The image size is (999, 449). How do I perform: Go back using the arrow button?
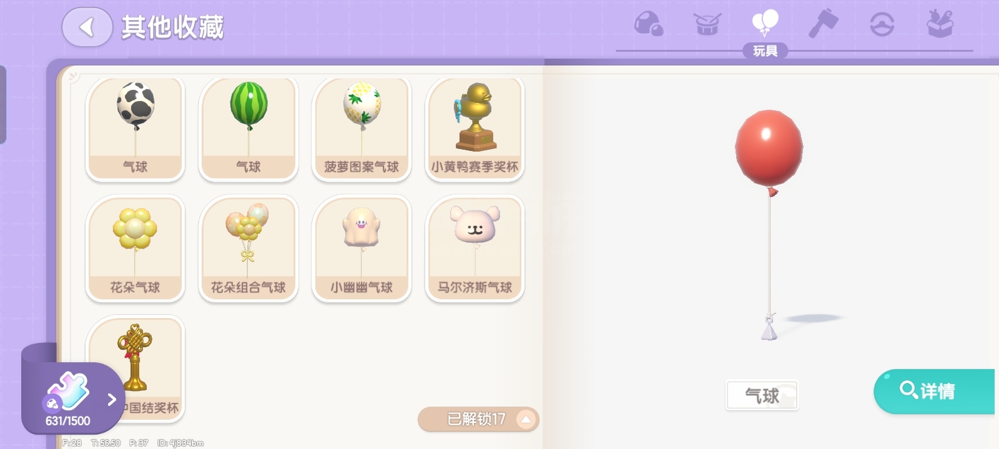[87, 27]
